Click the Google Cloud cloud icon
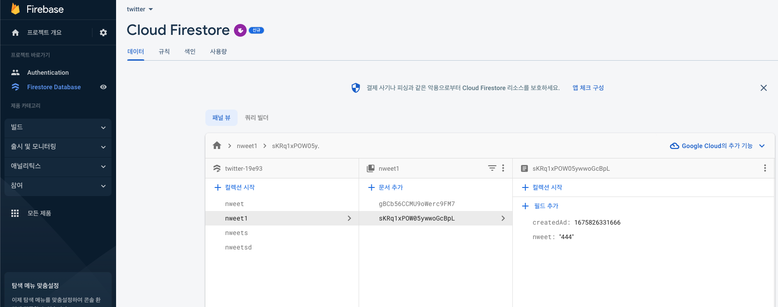Viewport: 778px width, 307px height. click(x=675, y=146)
